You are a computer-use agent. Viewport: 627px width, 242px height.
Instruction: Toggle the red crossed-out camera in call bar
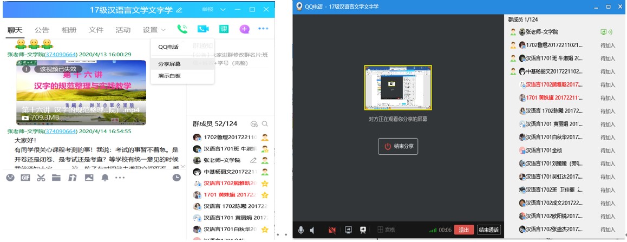click(332, 230)
